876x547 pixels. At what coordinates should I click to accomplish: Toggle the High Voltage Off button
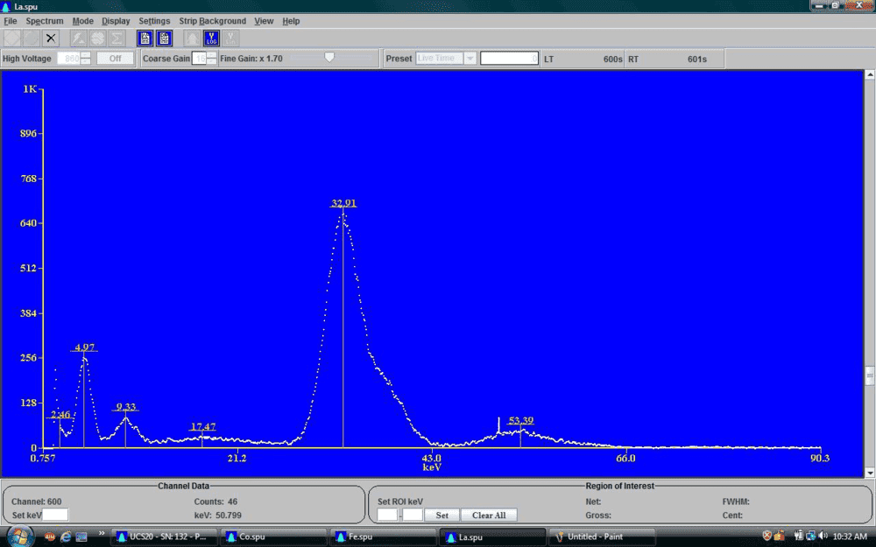115,59
